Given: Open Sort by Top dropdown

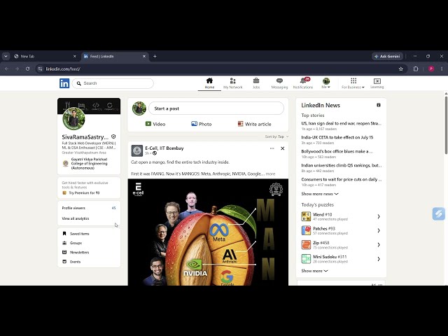Looking at the screenshot, I should click(276, 136).
